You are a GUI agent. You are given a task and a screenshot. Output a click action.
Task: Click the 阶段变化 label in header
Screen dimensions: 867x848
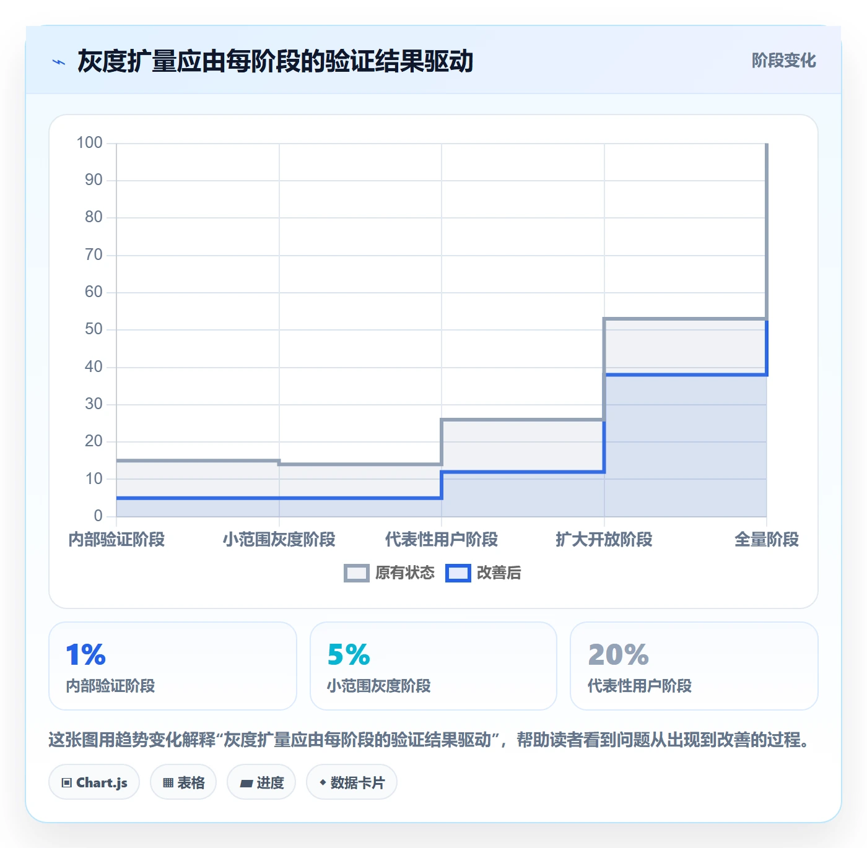(783, 61)
